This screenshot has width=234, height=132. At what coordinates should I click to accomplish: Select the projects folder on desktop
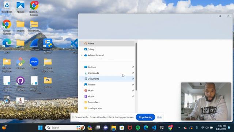pyautogui.click(x=20, y=26)
